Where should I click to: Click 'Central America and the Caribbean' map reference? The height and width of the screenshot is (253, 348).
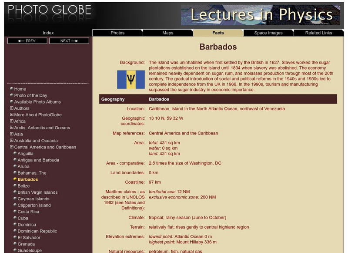(x=183, y=133)
